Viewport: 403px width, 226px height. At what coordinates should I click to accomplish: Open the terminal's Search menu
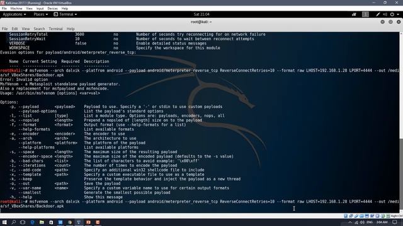pos(39,29)
